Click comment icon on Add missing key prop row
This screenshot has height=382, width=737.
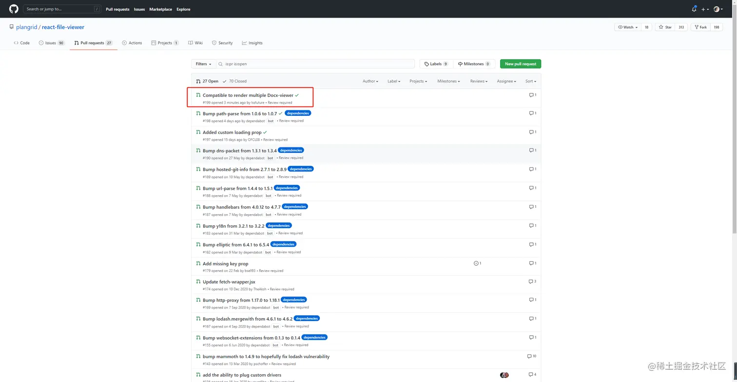pyautogui.click(x=531, y=263)
